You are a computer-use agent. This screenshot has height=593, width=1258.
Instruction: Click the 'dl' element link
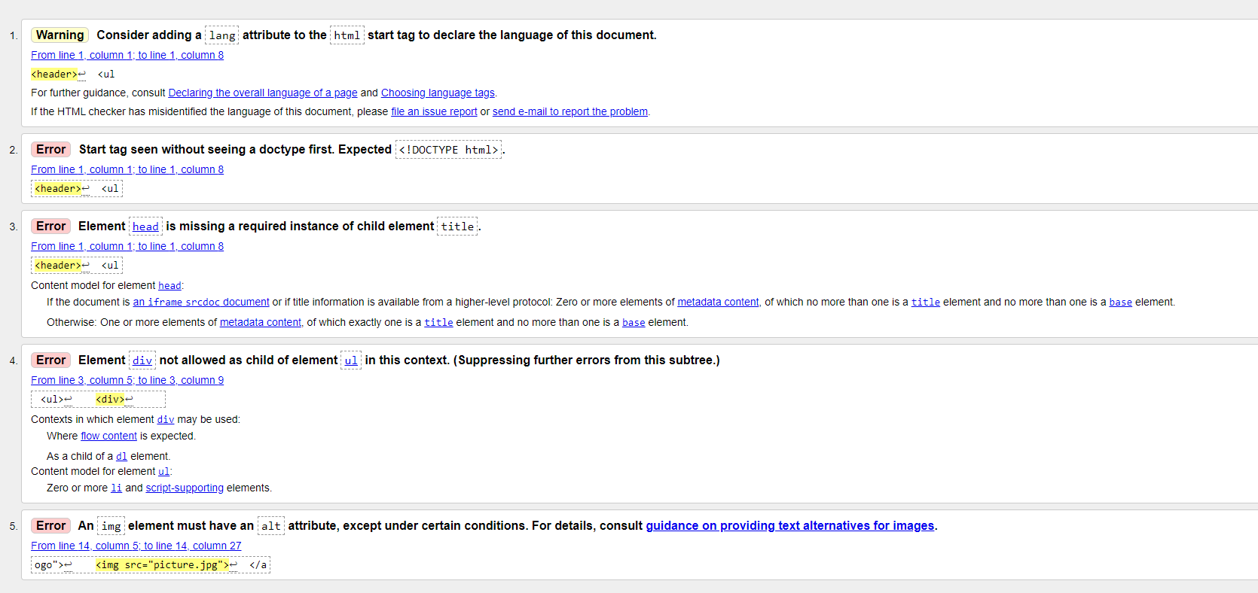coord(121,456)
